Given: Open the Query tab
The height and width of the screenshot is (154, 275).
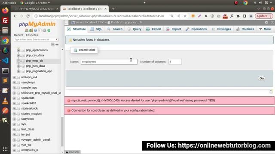Looking at the screenshot, I should (134, 29).
